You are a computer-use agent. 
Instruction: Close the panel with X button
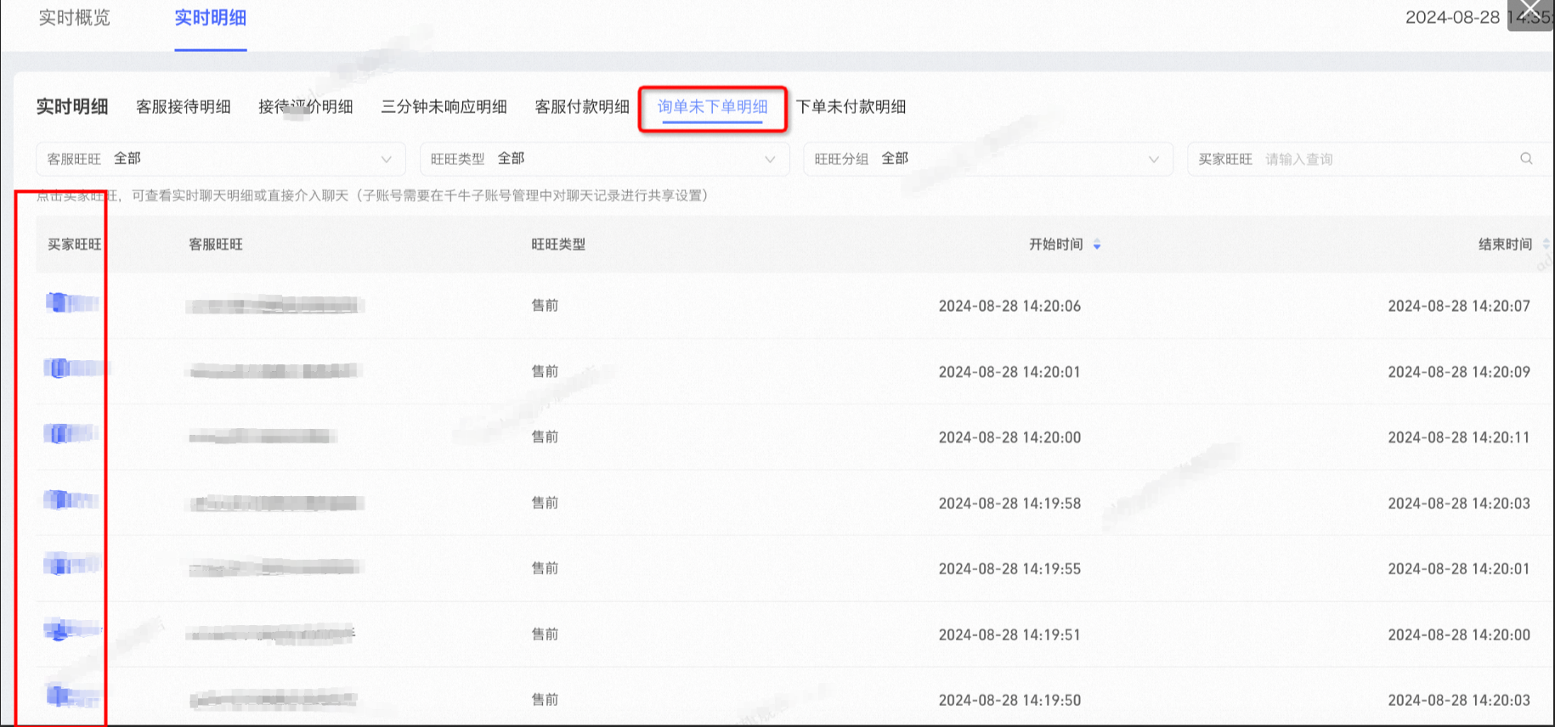coord(1530,12)
